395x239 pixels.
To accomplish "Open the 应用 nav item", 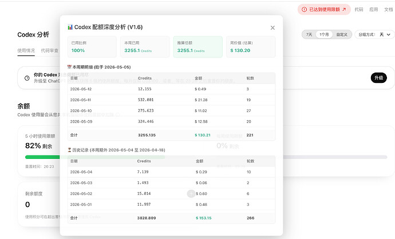I will click(x=374, y=10).
